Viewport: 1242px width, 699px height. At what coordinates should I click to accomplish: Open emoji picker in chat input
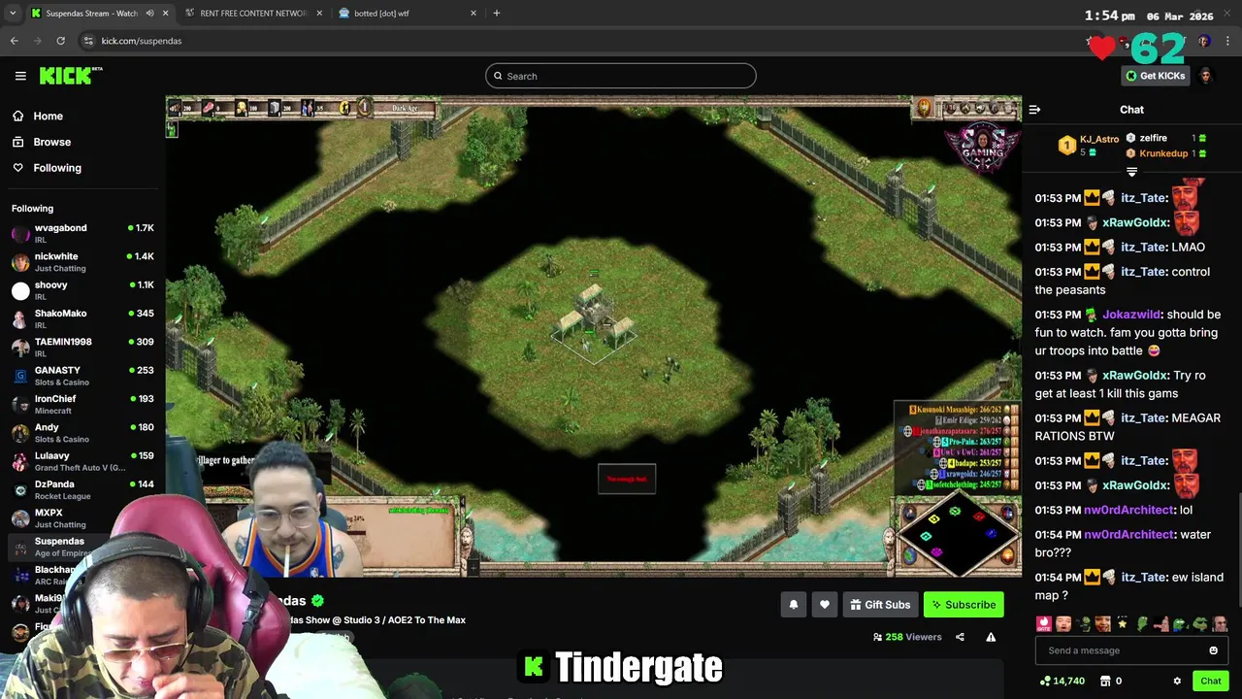[x=1213, y=650]
